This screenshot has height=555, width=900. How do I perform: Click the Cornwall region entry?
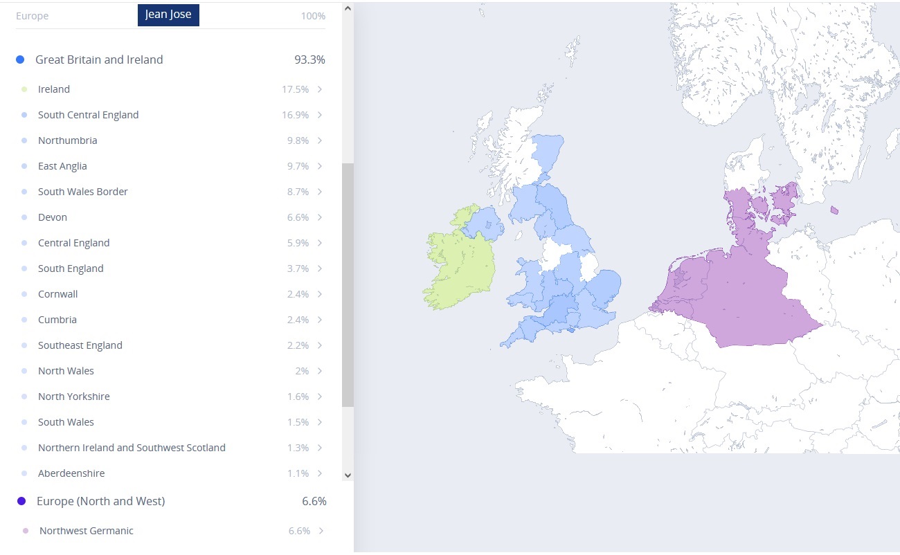pos(58,294)
